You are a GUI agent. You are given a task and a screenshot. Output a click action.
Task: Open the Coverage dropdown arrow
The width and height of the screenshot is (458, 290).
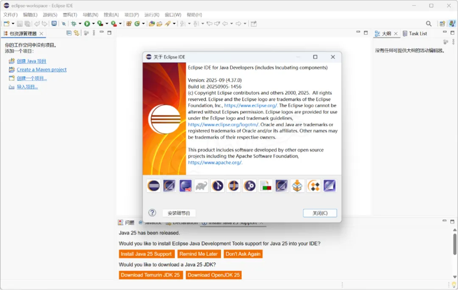click(x=106, y=24)
